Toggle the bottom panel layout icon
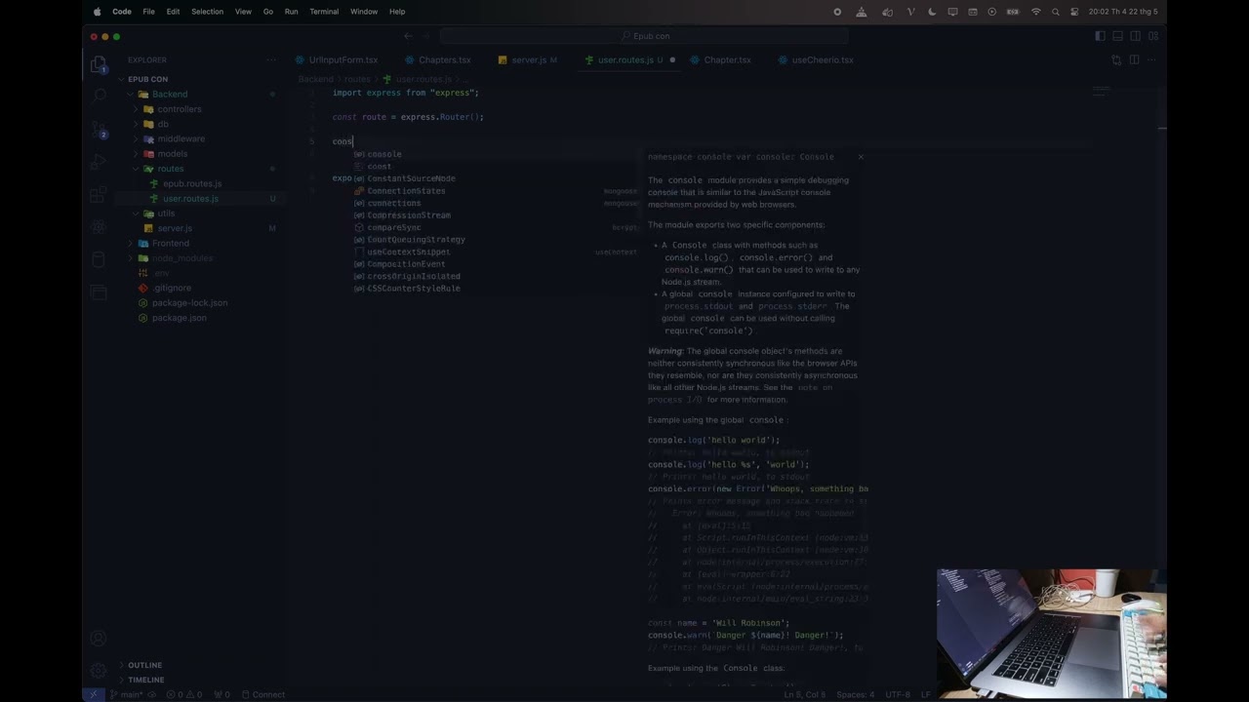Viewport: 1249px width, 702px height. pos(1118,36)
